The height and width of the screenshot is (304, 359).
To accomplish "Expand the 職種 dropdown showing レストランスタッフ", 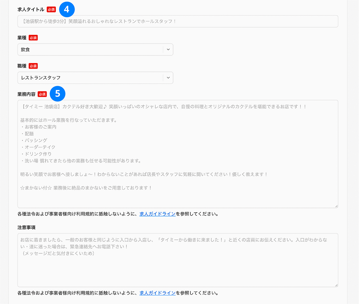I will [95, 78].
